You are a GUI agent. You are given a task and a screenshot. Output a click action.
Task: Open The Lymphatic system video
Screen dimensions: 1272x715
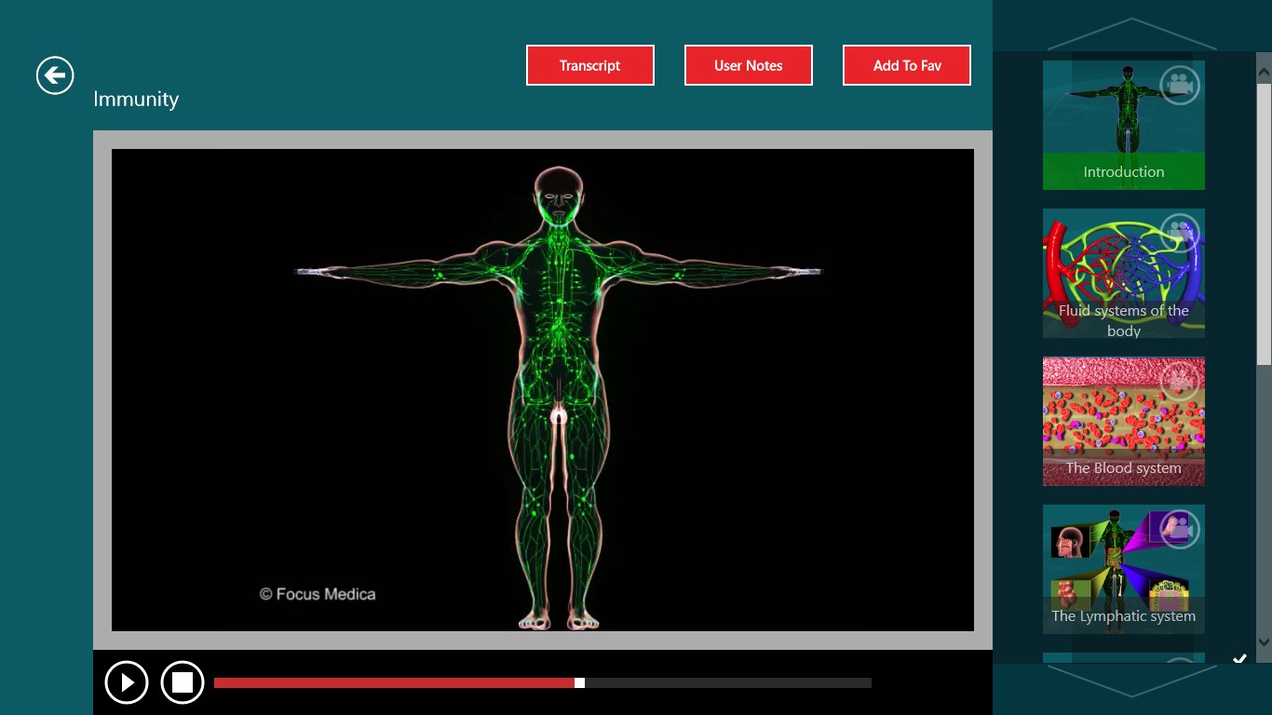coord(1123,570)
